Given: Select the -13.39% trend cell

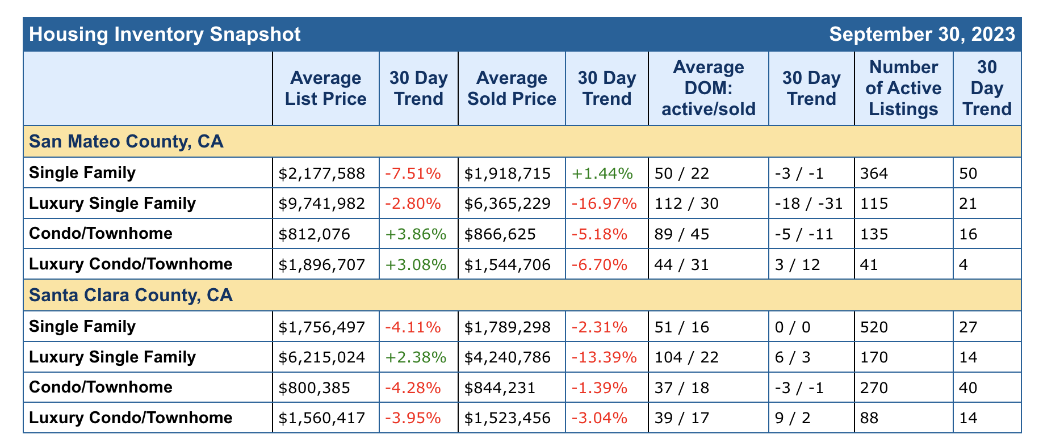Looking at the screenshot, I should 607,357.
